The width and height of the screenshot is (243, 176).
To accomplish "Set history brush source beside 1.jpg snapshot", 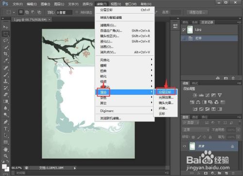I will (184, 30).
